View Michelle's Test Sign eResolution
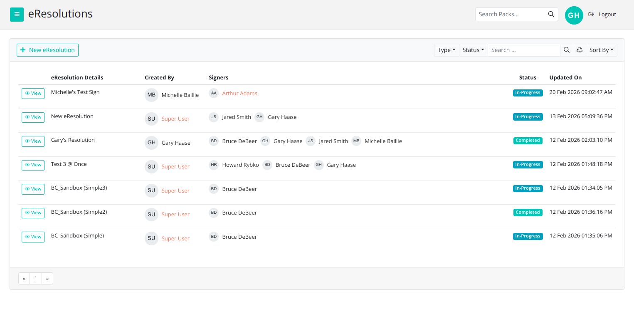The height and width of the screenshot is (309, 634). (33, 94)
